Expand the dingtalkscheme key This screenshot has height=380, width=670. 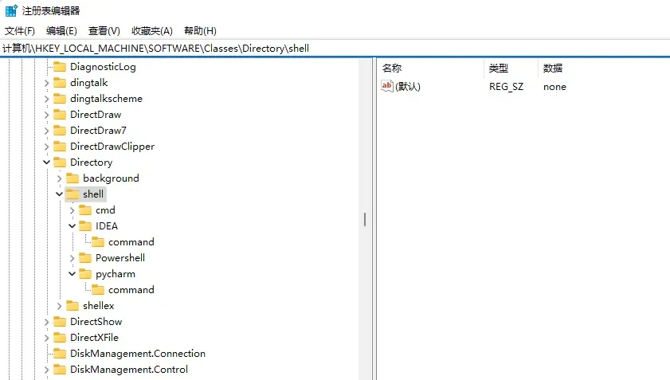click(46, 99)
